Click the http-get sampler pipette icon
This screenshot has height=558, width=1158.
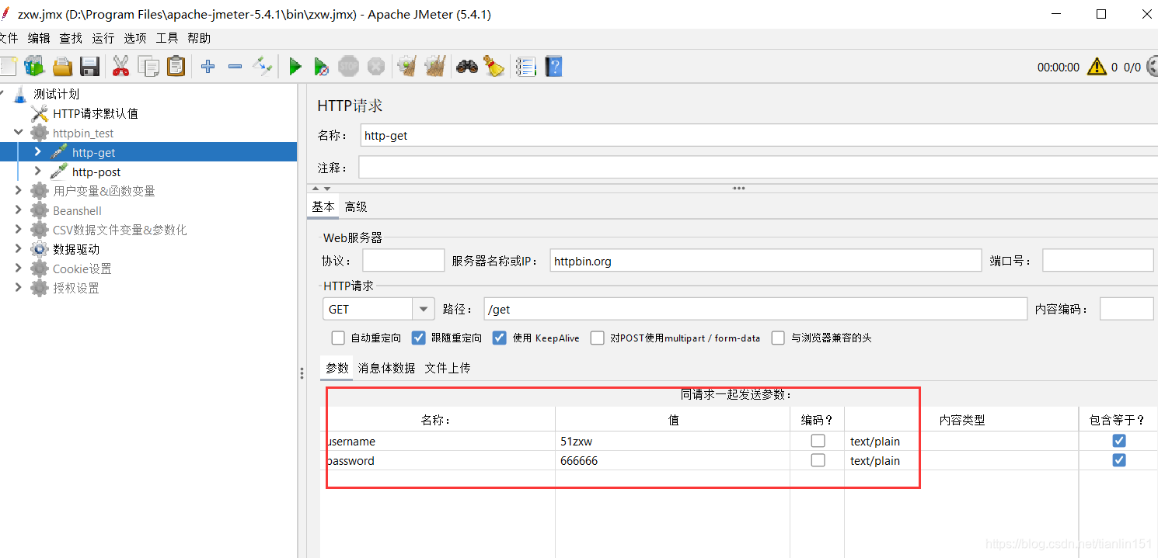[59, 152]
